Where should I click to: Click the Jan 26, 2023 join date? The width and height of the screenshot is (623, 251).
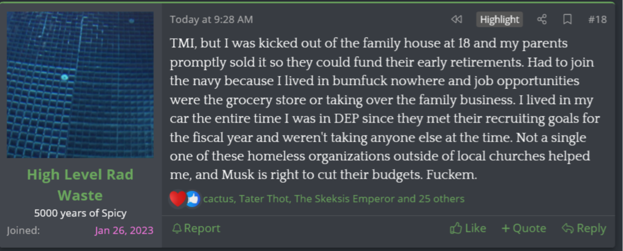(124, 231)
